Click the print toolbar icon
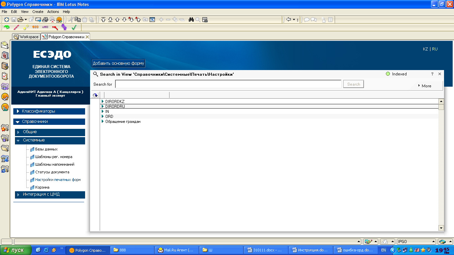This screenshot has height=255, width=454. pyautogui.click(x=45, y=20)
